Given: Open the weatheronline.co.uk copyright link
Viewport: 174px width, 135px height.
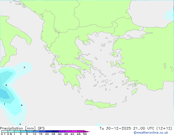Looking at the screenshot, I should (x=151, y=133).
